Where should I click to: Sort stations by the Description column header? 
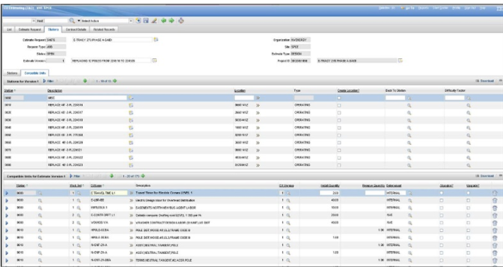[x=55, y=90]
